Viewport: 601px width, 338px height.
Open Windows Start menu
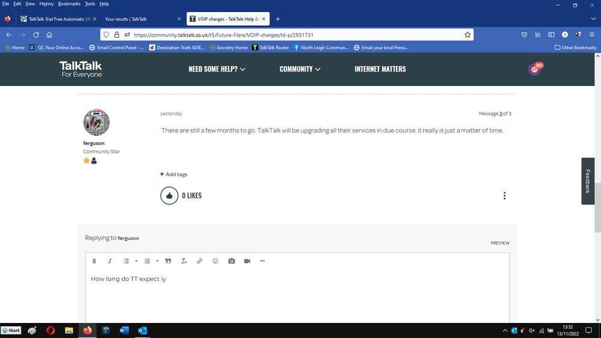click(11, 330)
